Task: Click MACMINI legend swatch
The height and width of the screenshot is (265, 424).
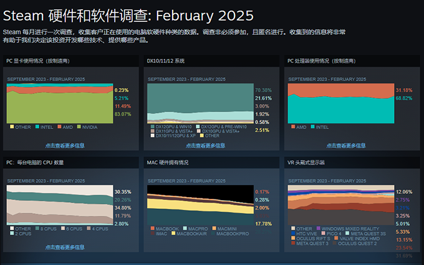Action: [x=214, y=228]
